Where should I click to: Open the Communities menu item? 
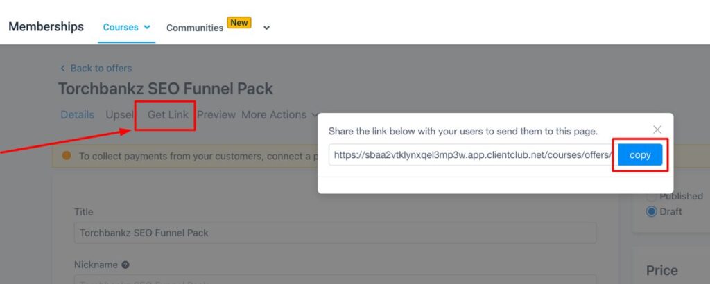pos(195,28)
